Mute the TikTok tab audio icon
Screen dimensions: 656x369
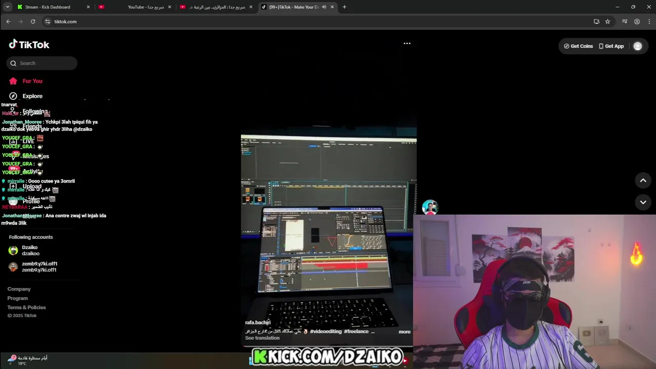(324, 7)
